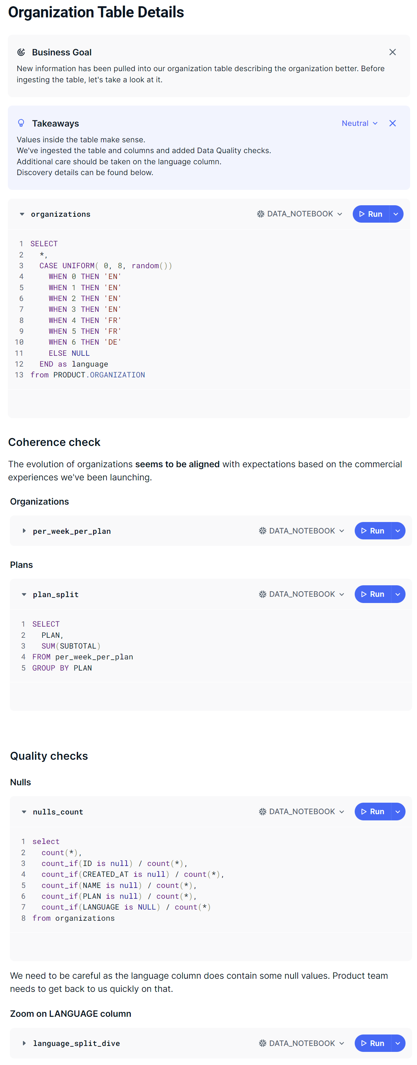
Task: Close the Takeaways card
Action: (x=392, y=123)
